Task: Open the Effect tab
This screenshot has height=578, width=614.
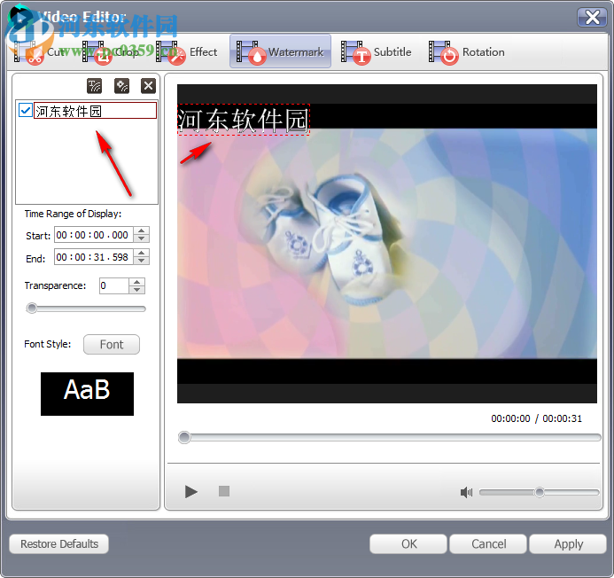Action: coord(187,52)
